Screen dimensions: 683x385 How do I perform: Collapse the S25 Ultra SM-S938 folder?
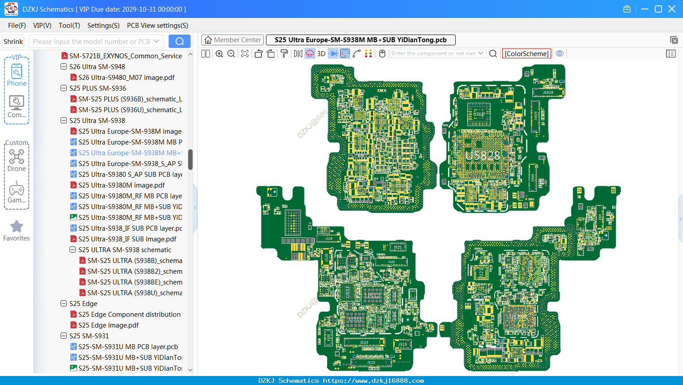click(64, 120)
